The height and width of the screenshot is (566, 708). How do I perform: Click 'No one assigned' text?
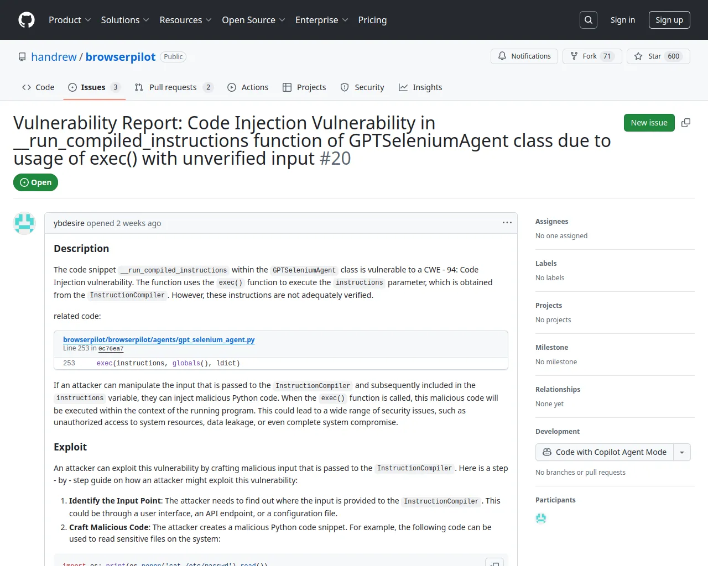(561, 235)
